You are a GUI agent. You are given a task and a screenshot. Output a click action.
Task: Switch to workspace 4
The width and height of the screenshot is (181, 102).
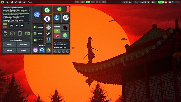[93, 2]
